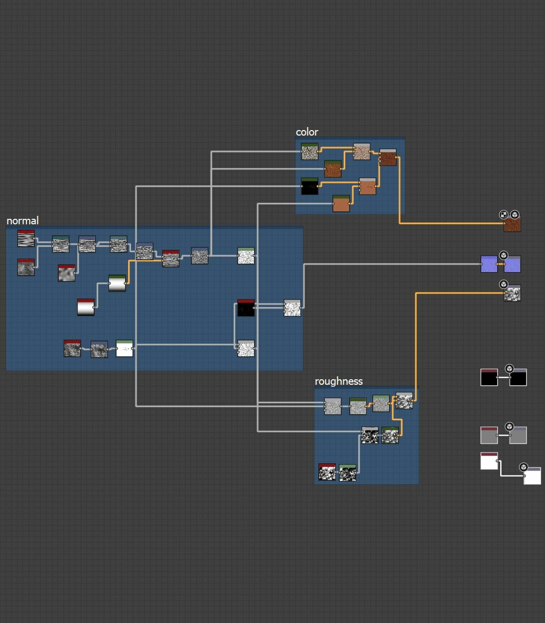This screenshot has width=545, height=623.
Task: Click the cube badge on the brown output node
Action: (515, 215)
